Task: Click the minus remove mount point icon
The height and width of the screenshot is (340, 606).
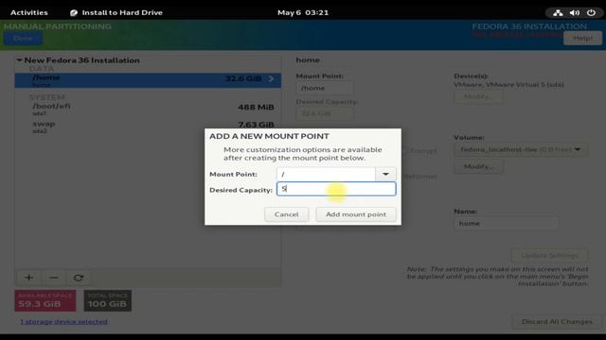Action: [x=54, y=278]
